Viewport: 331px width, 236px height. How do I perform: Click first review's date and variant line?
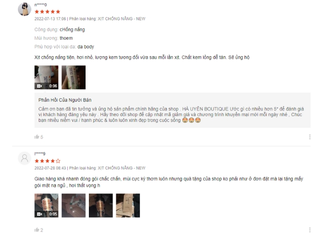click(x=90, y=19)
